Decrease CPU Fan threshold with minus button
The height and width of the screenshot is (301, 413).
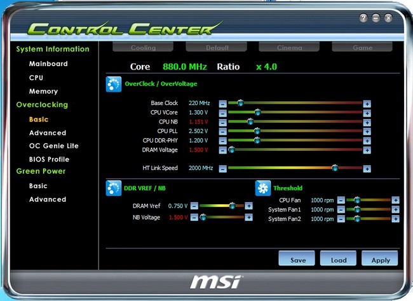[341, 200]
